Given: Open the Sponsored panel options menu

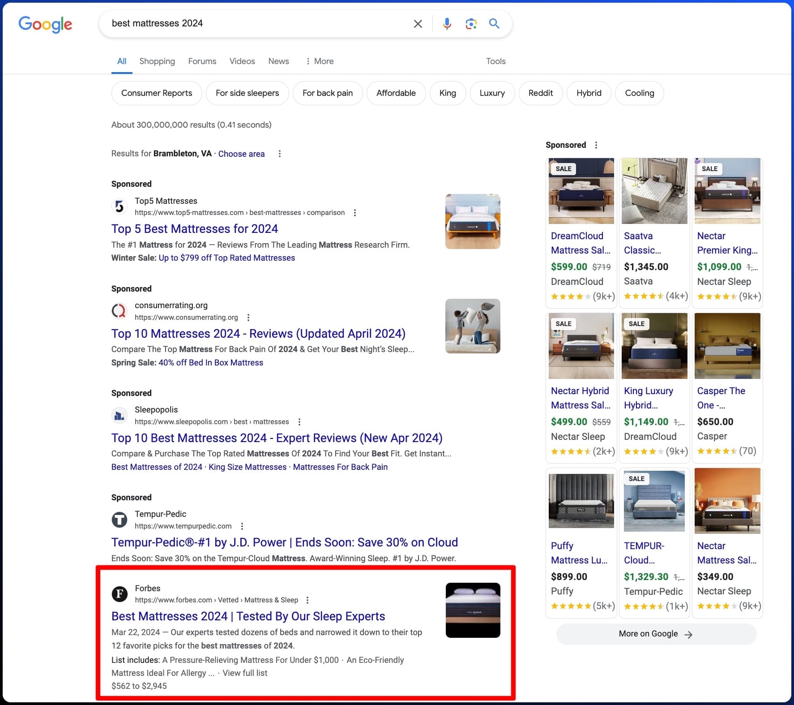Looking at the screenshot, I should (596, 145).
